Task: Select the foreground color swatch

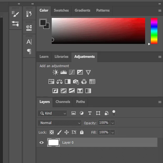Action: click(43, 22)
